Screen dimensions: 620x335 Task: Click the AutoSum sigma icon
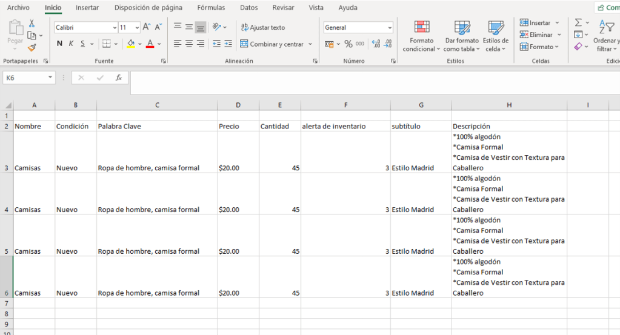click(578, 23)
